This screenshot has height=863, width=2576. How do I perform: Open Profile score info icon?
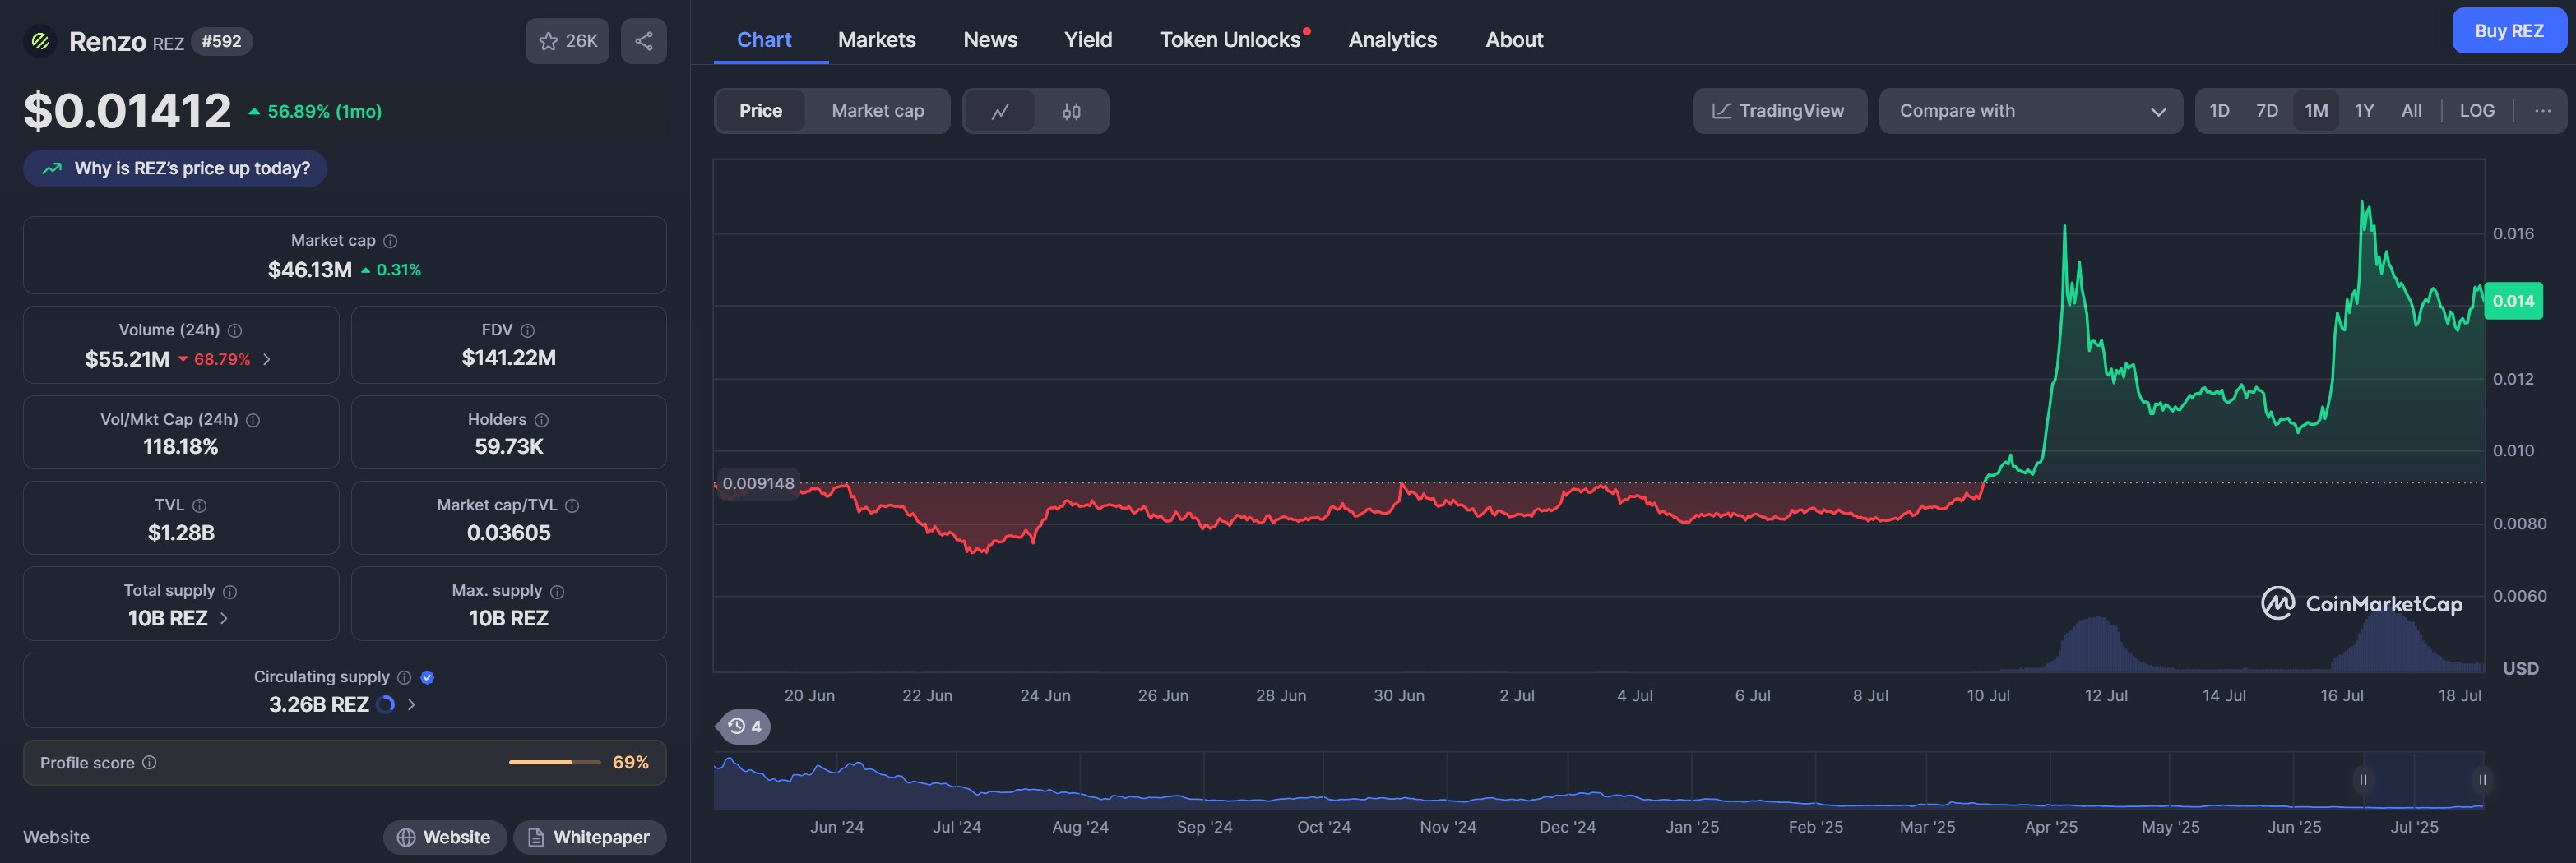point(149,762)
